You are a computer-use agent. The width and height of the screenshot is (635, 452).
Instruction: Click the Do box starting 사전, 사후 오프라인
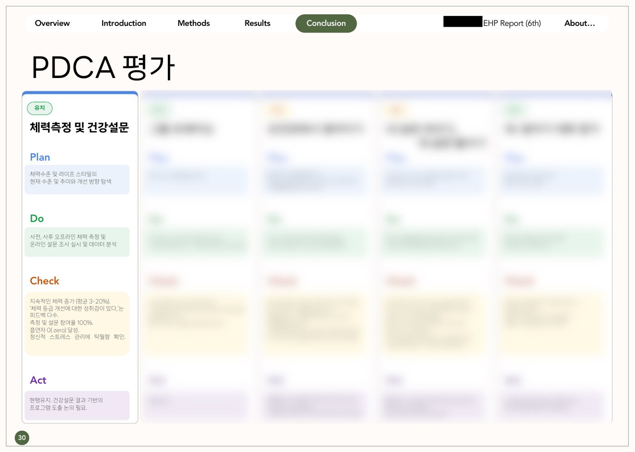[x=77, y=242]
